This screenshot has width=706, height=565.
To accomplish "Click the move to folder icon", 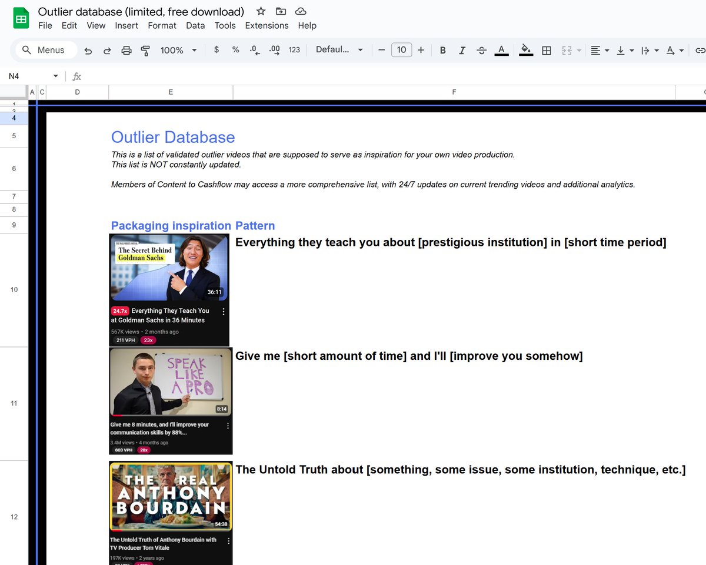I will pos(281,11).
